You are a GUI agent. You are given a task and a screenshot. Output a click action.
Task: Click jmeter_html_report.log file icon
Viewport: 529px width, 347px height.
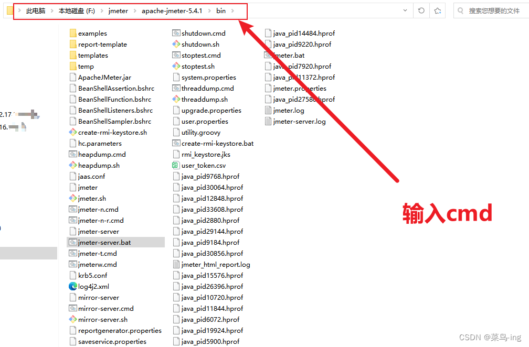point(176,265)
